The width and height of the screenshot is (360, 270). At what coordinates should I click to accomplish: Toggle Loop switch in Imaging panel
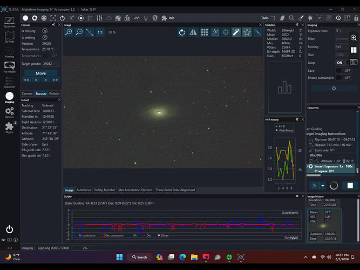pyautogui.click(x=343, y=63)
